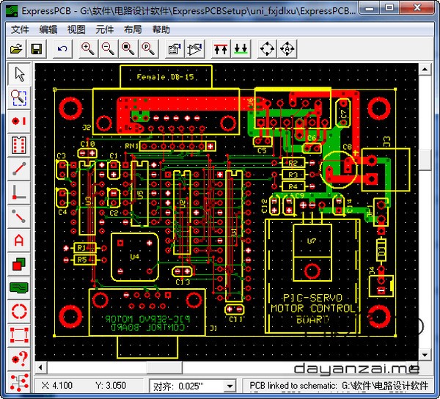440x399 pixels.
Task: Open the 文件 menu
Action: click(20, 29)
